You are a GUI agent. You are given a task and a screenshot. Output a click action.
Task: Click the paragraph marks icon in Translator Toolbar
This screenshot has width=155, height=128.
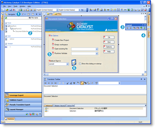pyautogui.click(x=74, y=83)
